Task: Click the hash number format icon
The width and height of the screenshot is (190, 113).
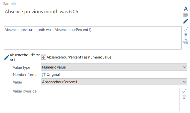Action: (44, 74)
